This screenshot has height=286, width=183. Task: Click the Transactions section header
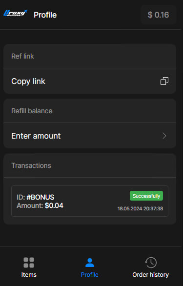31,165
